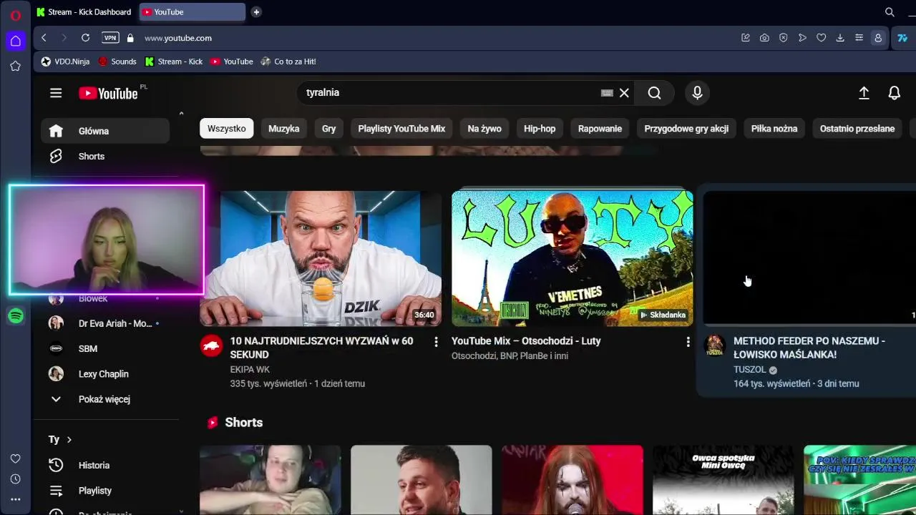This screenshot has height=515, width=916.
Task: Open Historia in YouTube sidebar
Action: pyautogui.click(x=104, y=465)
